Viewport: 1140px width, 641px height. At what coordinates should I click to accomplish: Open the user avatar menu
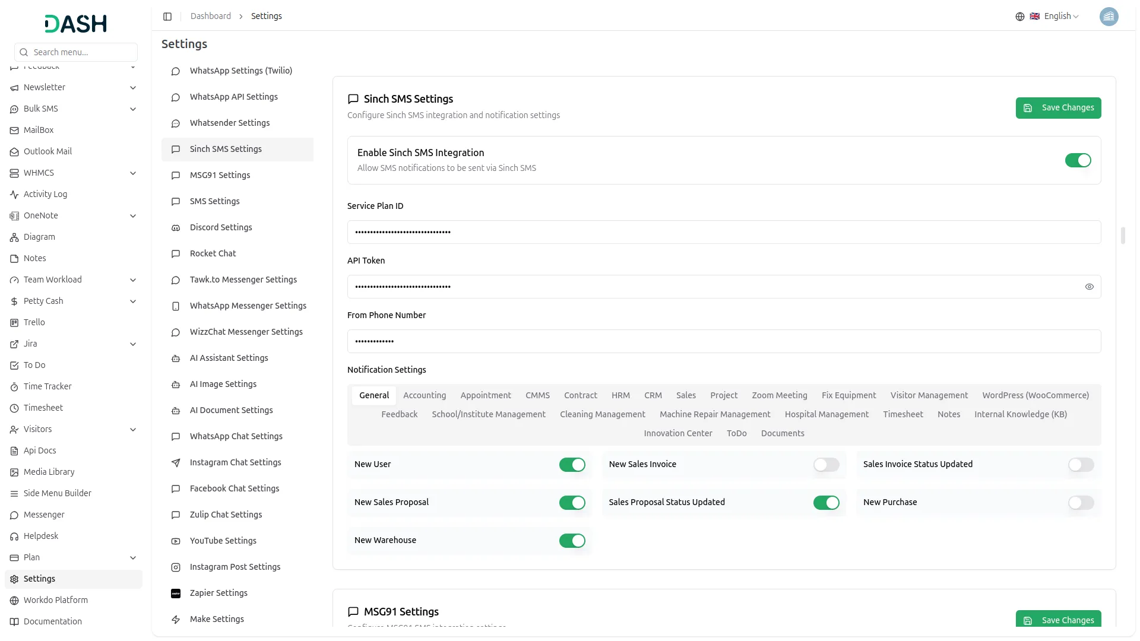[1109, 17]
